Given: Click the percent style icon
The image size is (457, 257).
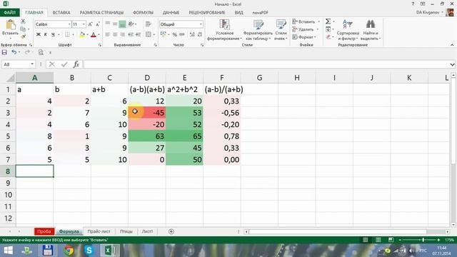Looking at the screenshot, I should (x=174, y=35).
